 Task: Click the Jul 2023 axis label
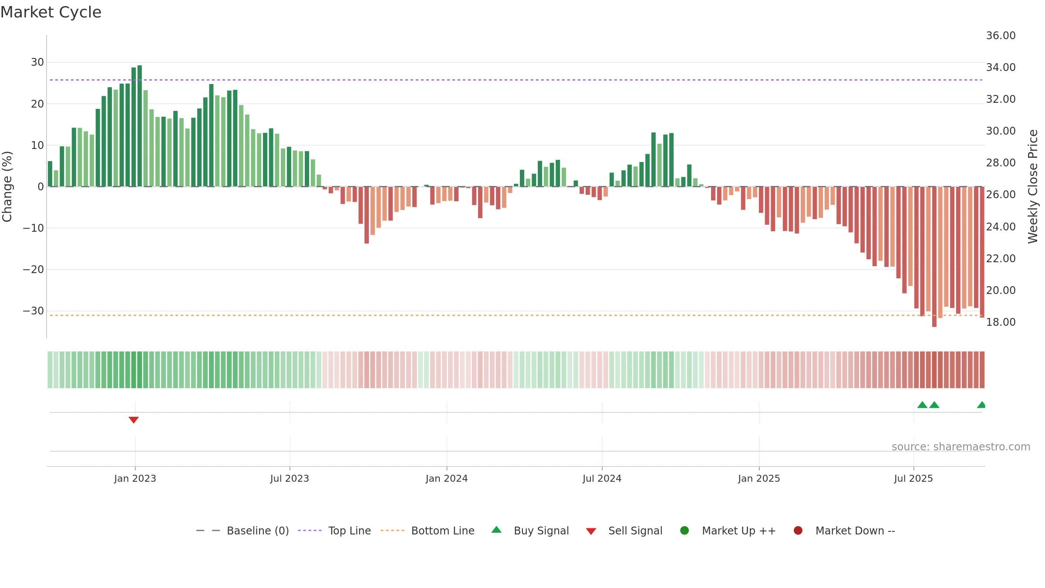point(290,478)
